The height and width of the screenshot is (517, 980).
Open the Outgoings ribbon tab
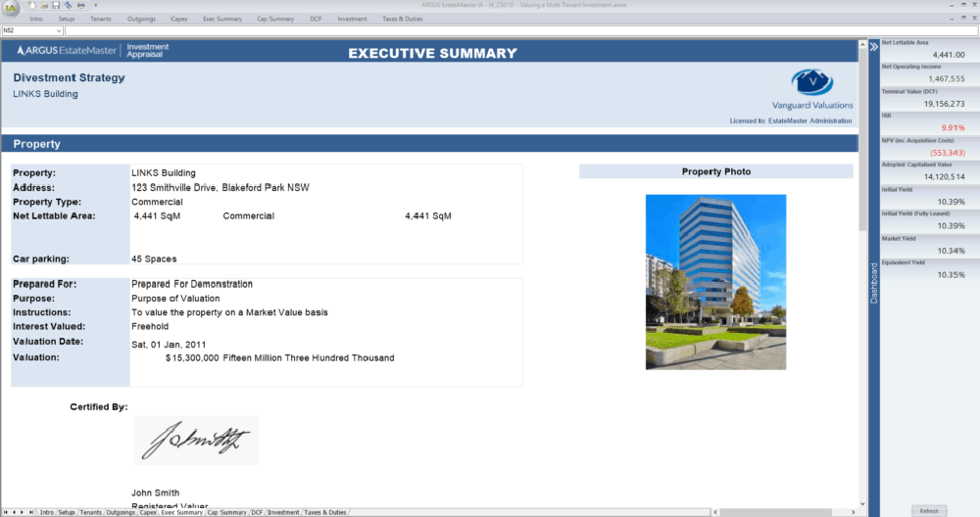141,19
